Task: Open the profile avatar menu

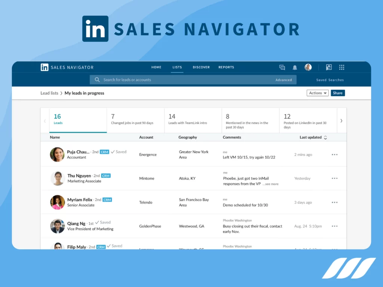Action: pyautogui.click(x=308, y=67)
